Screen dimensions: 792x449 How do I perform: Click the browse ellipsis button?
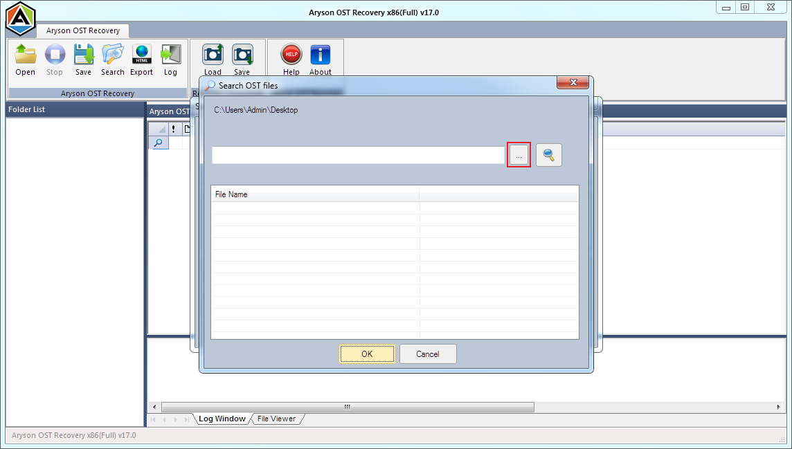click(x=519, y=155)
